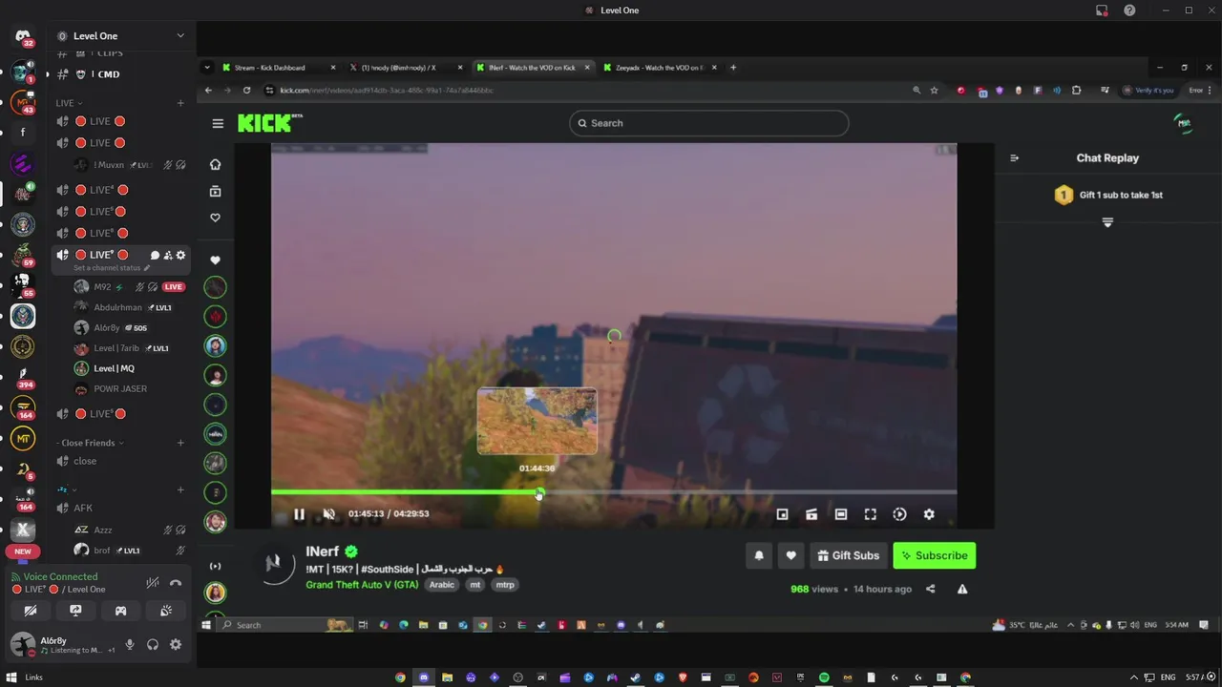This screenshot has height=687, width=1222.
Task: Switch to Zeeyadx VOD browser tab
Action: [x=661, y=68]
